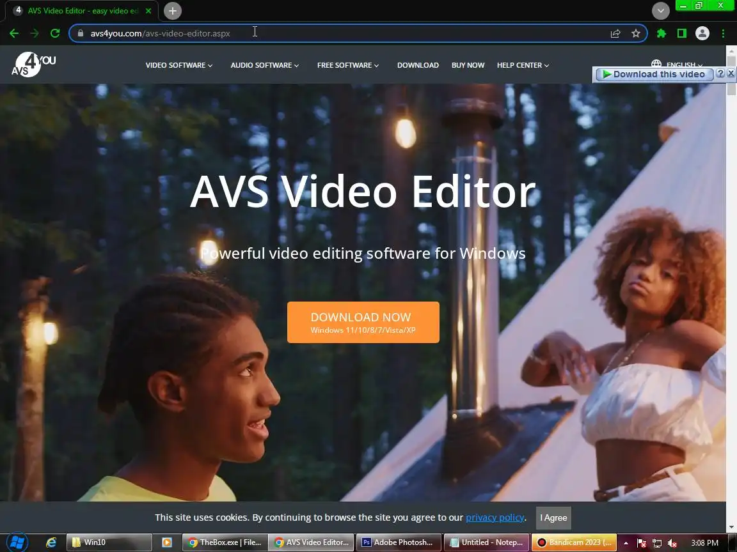Expand the AUDIO SOFTWARE menu
Image resolution: width=737 pixels, height=552 pixels.
click(x=265, y=65)
